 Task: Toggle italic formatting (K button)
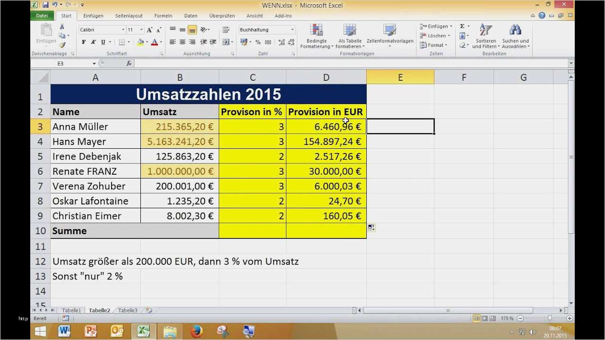point(93,42)
